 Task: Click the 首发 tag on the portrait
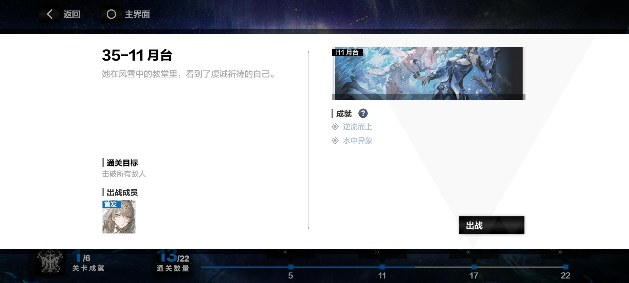(x=112, y=204)
